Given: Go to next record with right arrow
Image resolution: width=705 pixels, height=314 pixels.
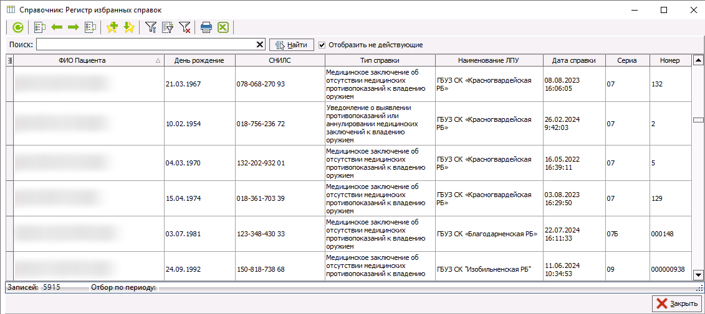Looking at the screenshot, I should tap(73, 27).
